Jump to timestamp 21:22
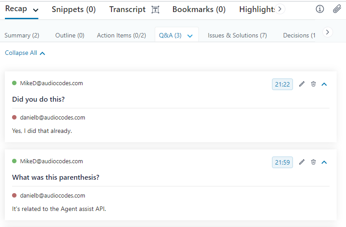Screen dimensions: 346x227 [x=282, y=84]
